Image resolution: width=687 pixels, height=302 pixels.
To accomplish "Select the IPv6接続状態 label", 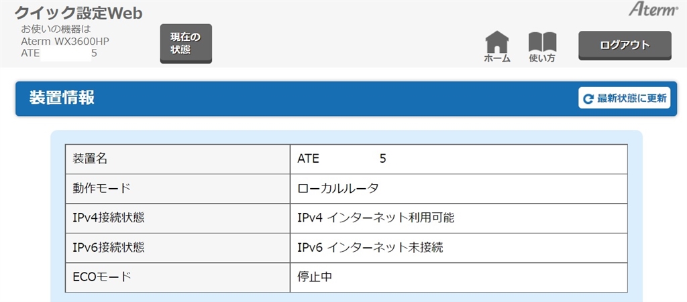I will coord(108,247).
